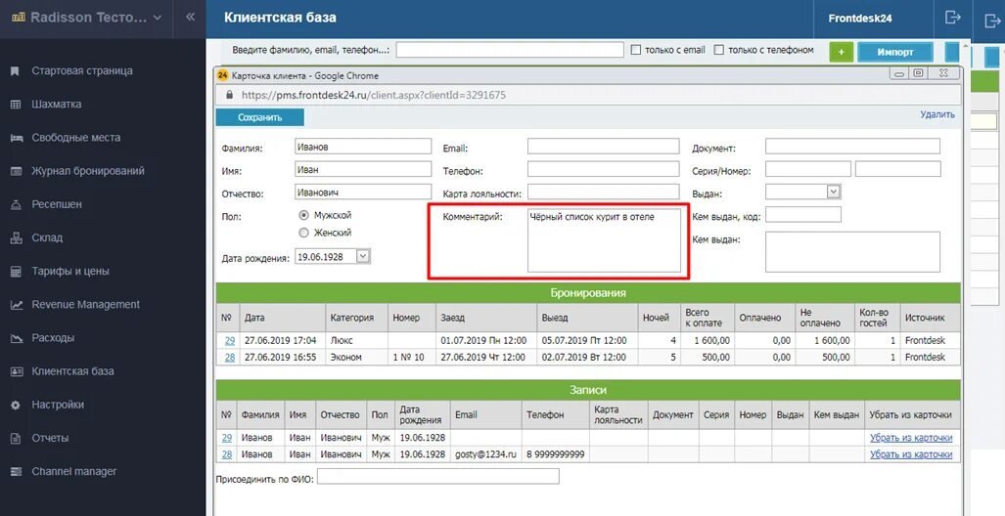Click the 'Присоединить по ФИО' input field
The width and height of the screenshot is (1005, 516).
pos(437,476)
